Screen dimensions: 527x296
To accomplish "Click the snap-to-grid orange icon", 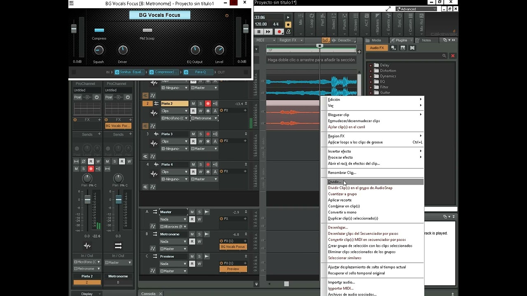I will (x=326, y=40).
